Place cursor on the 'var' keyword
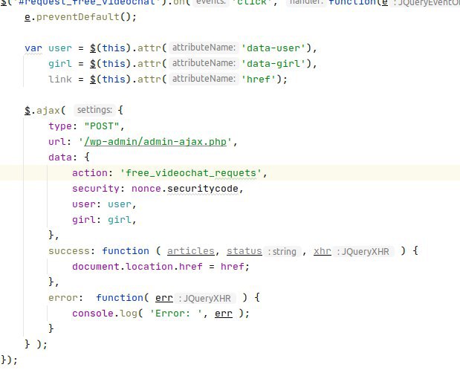 point(33,48)
